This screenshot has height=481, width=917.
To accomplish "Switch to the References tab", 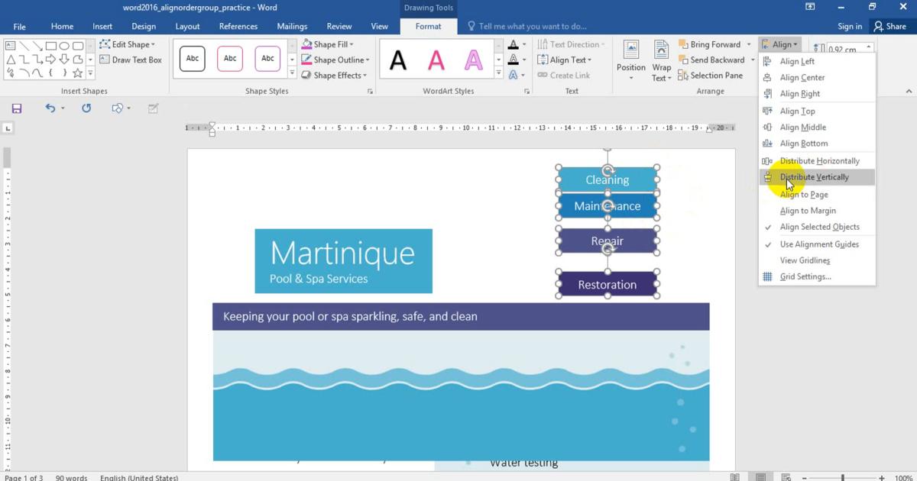I will [238, 26].
